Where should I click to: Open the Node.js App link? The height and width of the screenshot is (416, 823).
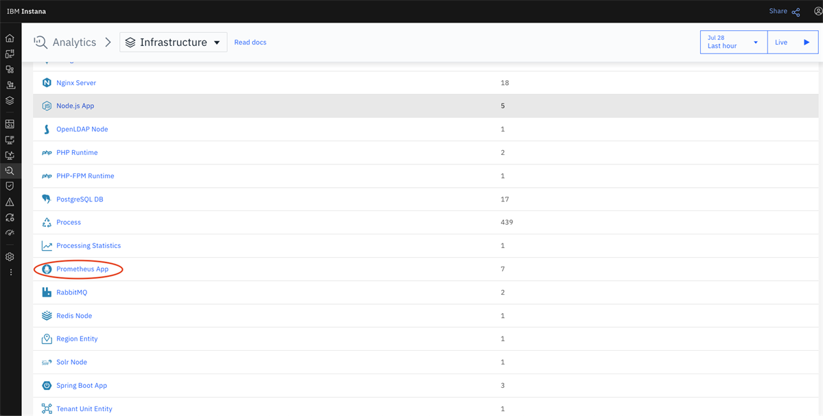(75, 106)
